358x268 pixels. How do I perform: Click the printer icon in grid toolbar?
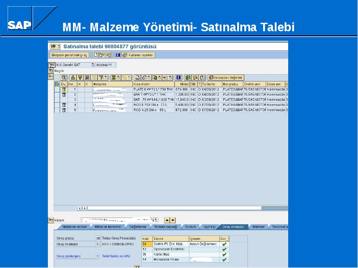[x=137, y=77]
